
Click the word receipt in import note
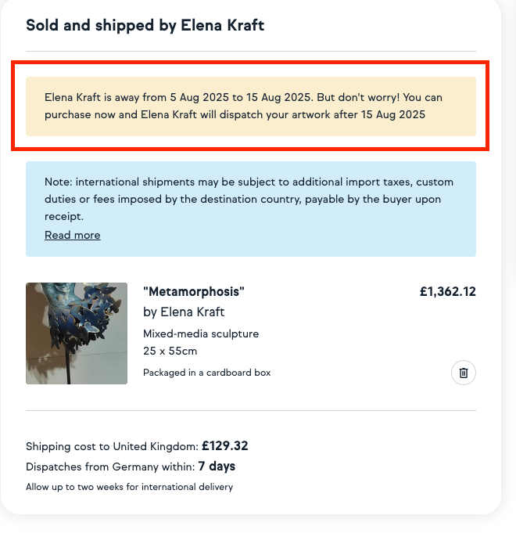tap(64, 216)
